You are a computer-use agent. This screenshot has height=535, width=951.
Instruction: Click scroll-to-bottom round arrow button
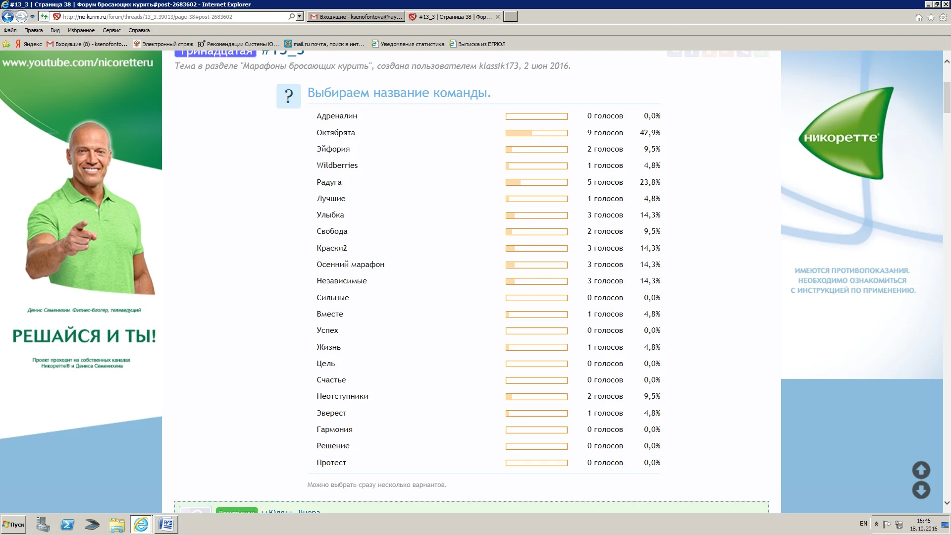click(x=921, y=490)
